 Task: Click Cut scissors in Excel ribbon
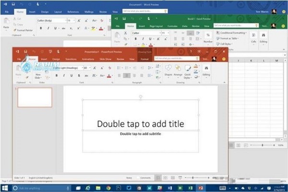pyautogui.click(x=125, y=33)
